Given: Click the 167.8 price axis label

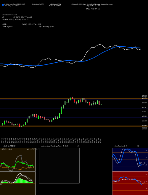Looking at the screenshot, I should [x=144, y=107].
